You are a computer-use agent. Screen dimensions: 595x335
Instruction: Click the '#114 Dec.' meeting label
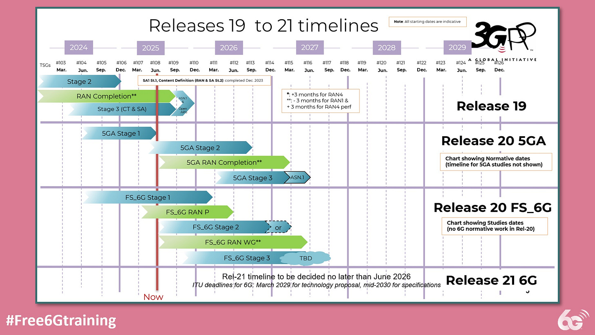coord(270,66)
